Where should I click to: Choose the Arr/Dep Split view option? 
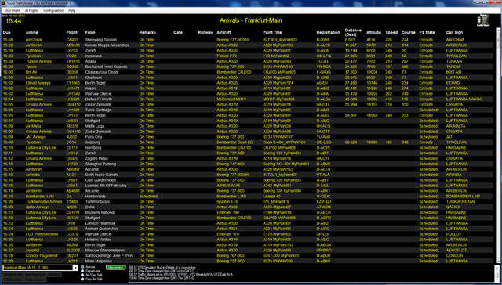82,275
